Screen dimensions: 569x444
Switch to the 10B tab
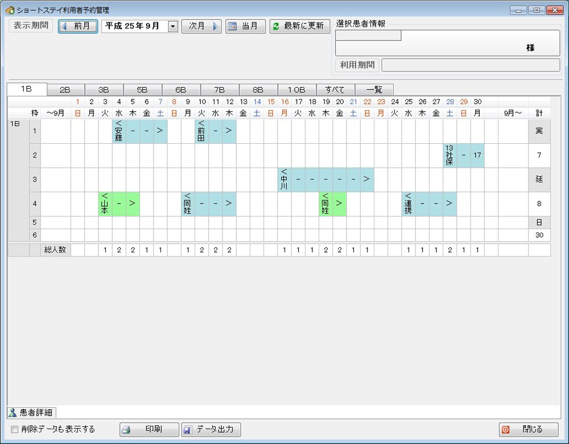[297, 90]
